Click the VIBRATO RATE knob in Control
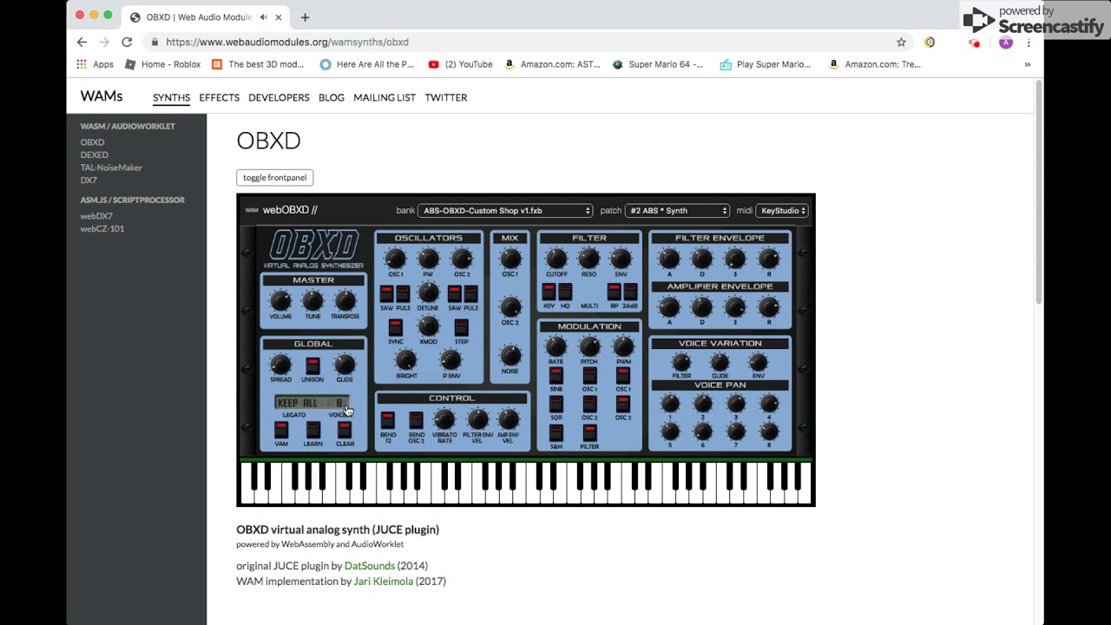The width and height of the screenshot is (1111, 625). tap(444, 420)
